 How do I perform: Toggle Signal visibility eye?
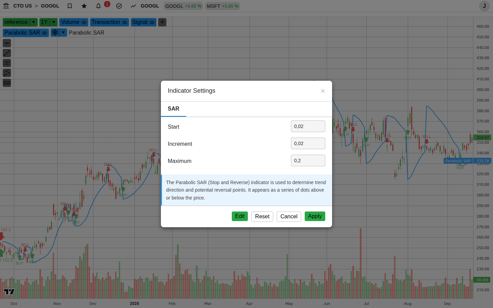tap(152, 22)
